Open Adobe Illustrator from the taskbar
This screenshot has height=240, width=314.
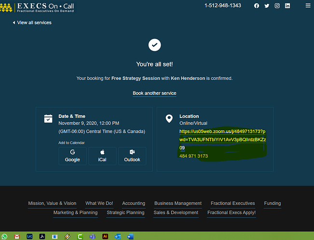[x=105, y=237]
